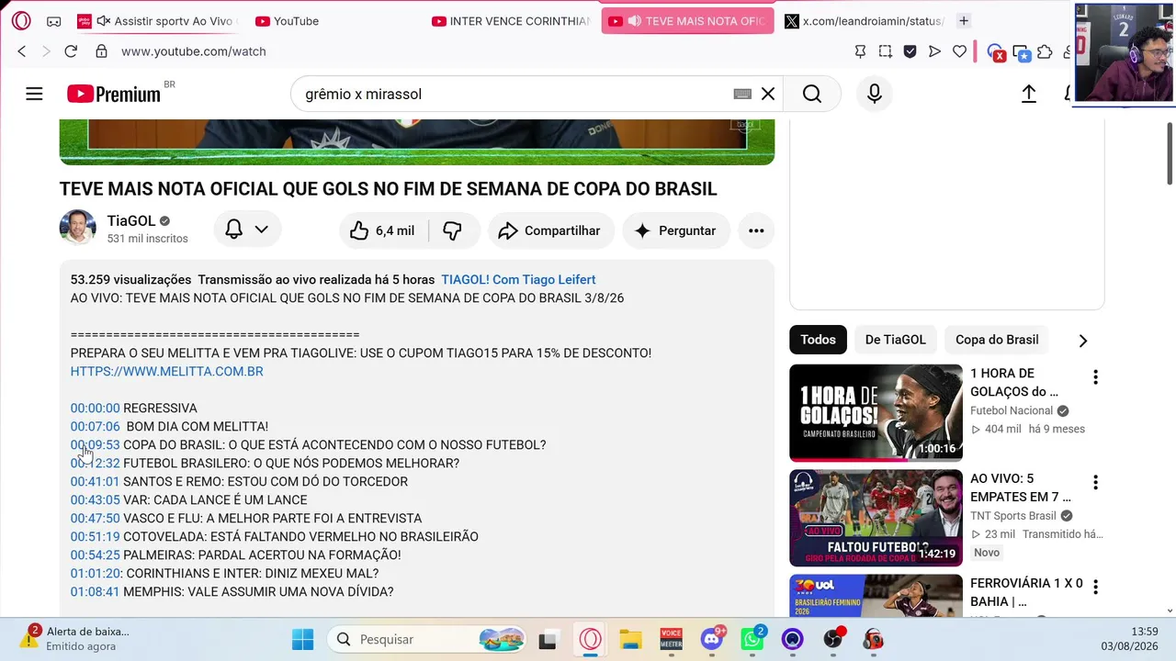Viewport: 1176px width, 661px height.
Task: Open the Windows Start menu
Action: pyautogui.click(x=302, y=639)
